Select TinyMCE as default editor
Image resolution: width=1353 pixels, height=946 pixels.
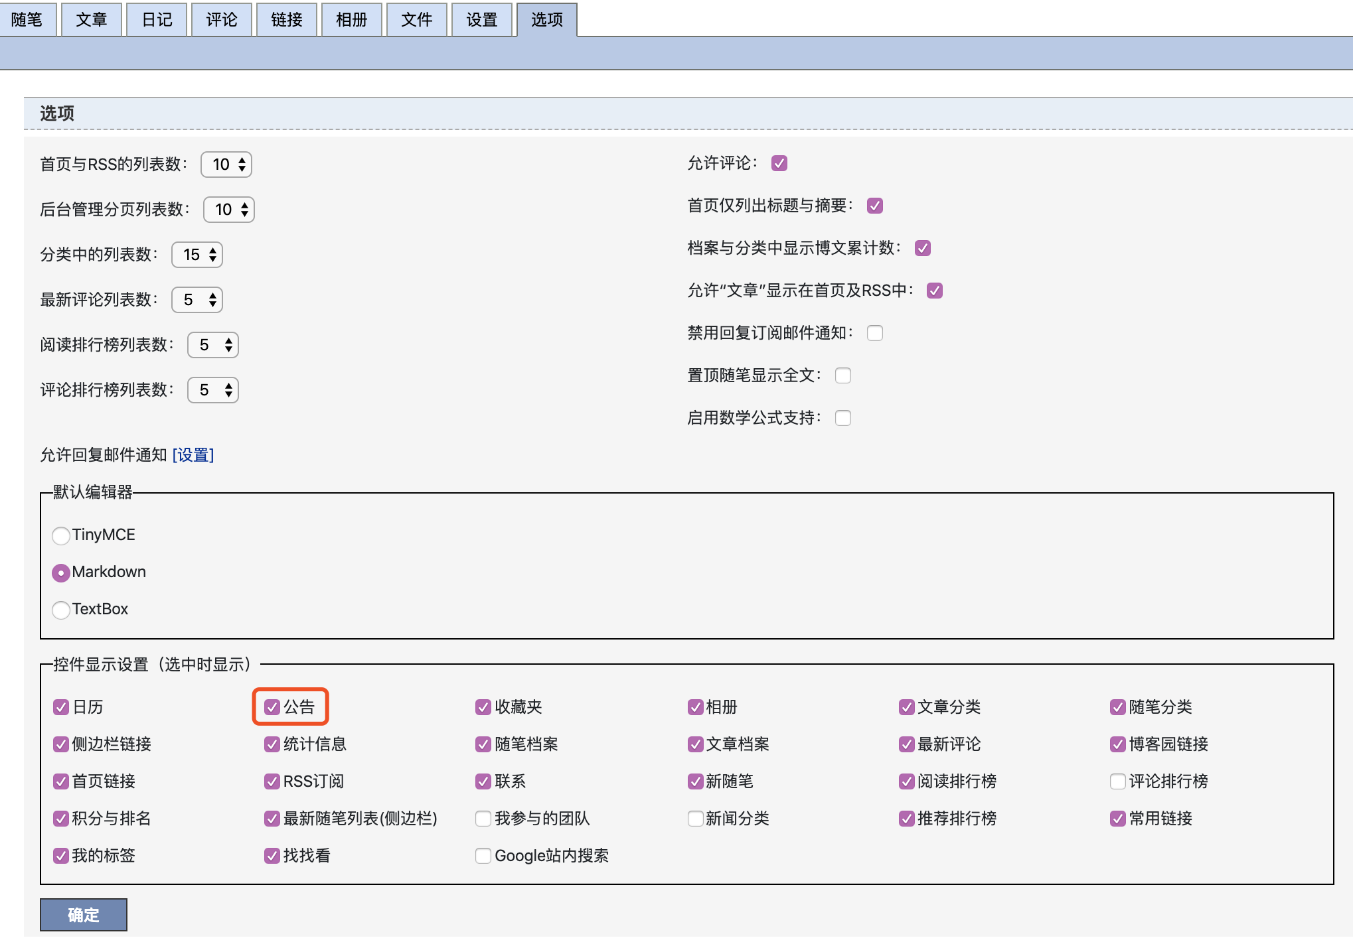coord(61,535)
